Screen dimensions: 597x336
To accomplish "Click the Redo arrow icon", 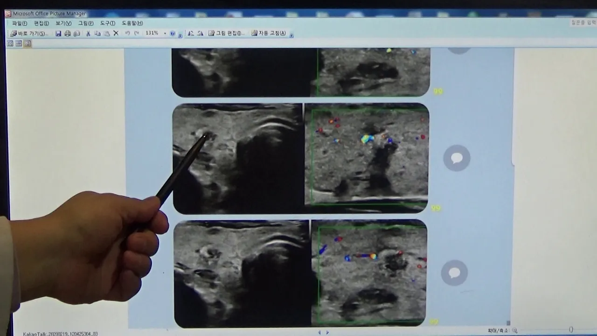I will (x=137, y=34).
